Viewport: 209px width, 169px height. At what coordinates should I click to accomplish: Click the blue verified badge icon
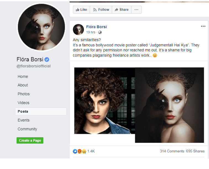tap(47, 59)
